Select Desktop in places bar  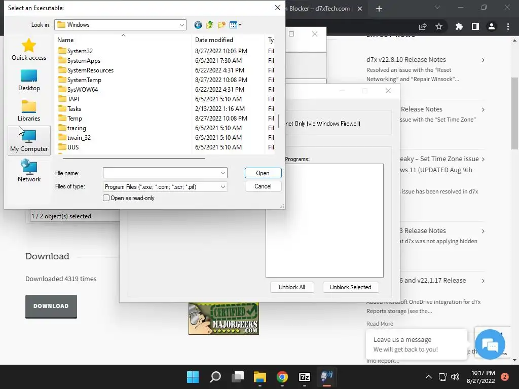29,80
